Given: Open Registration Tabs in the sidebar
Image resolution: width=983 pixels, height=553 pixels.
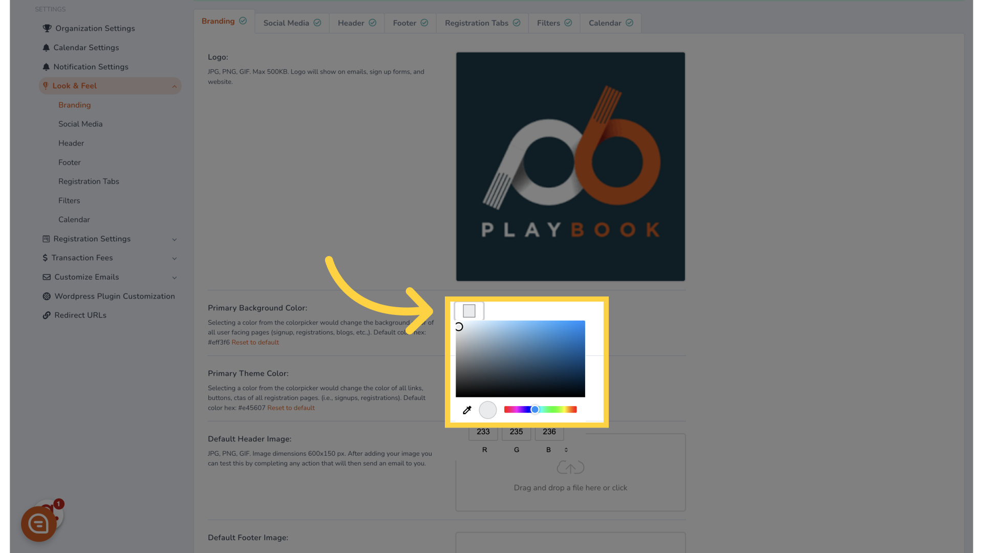Looking at the screenshot, I should click(89, 181).
